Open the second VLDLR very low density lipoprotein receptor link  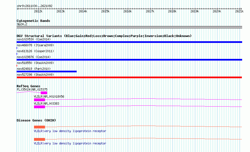click(x=70, y=143)
